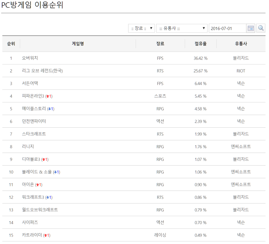Click the underlined 스포츠 genre text
The height and width of the screenshot is (244, 269).
[160, 96]
